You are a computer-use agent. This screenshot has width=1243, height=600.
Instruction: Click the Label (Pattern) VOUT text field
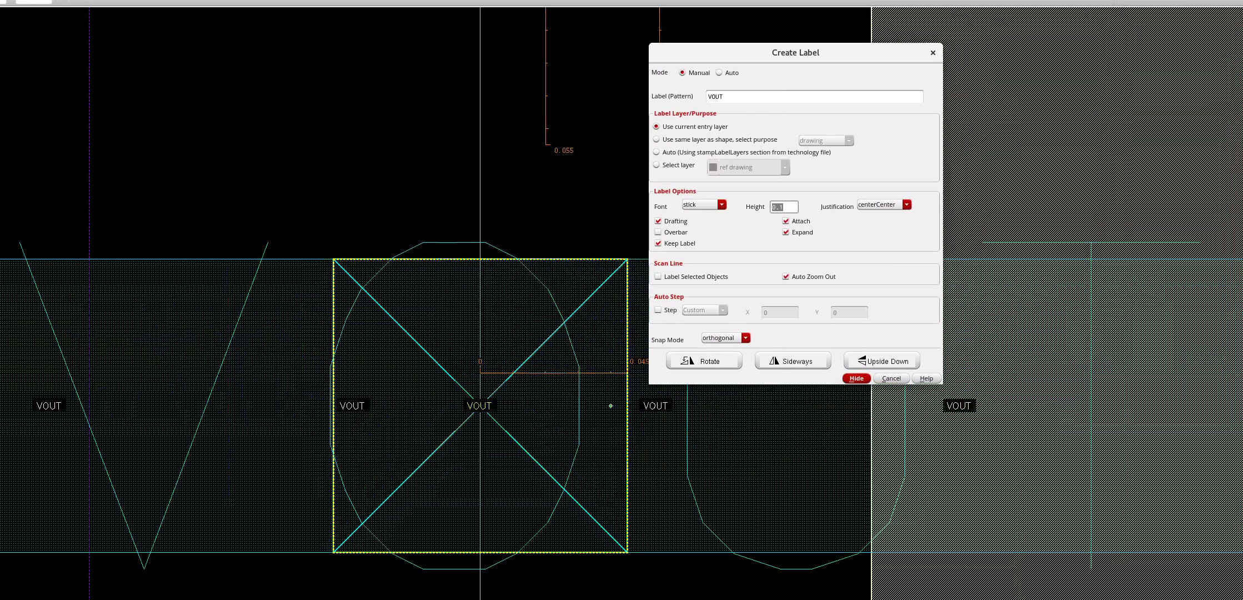click(814, 97)
